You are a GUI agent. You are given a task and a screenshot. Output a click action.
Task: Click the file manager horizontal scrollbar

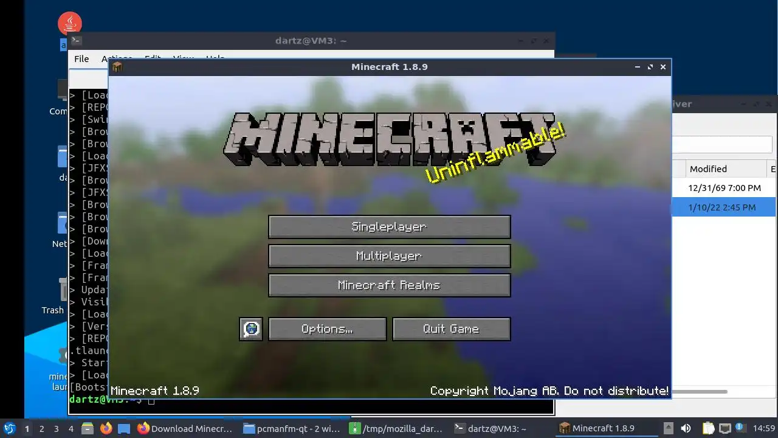click(x=700, y=392)
